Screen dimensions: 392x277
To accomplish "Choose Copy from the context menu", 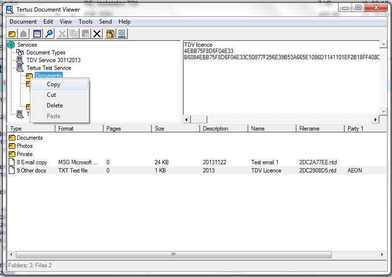I will coord(59,84).
